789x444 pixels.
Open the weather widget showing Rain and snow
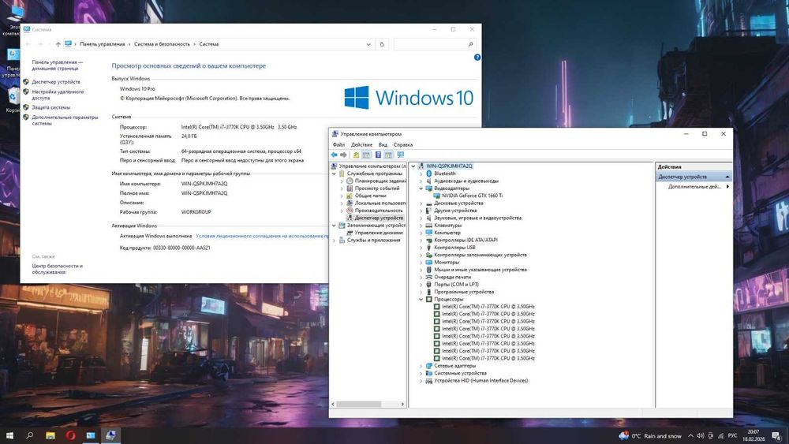(650, 436)
